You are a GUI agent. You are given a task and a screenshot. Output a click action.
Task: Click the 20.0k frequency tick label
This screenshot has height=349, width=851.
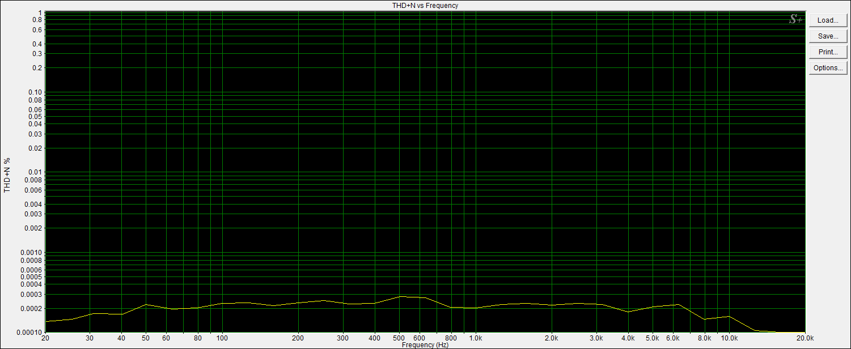click(805, 338)
